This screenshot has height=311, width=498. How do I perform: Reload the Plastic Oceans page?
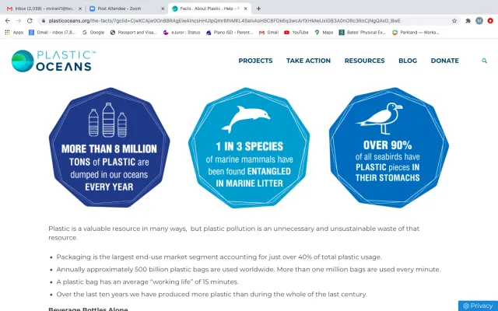tap(30, 21)
